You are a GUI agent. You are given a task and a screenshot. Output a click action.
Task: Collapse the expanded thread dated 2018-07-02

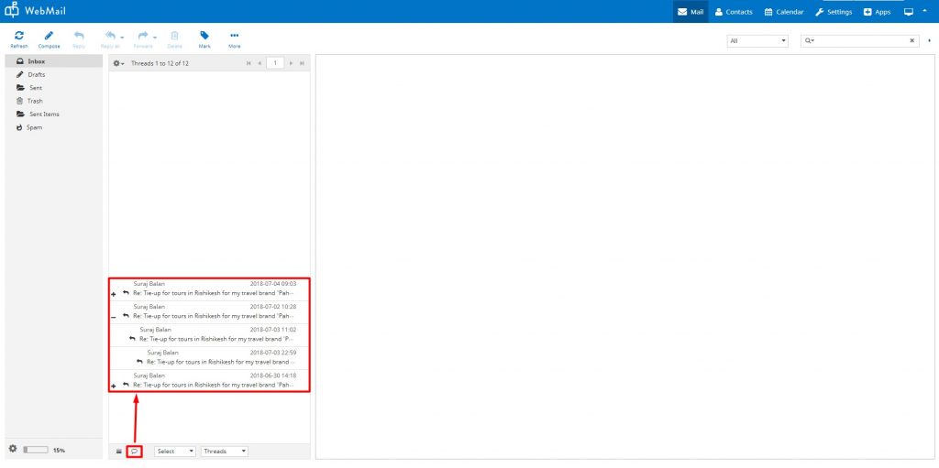click(x=113, y=316)
